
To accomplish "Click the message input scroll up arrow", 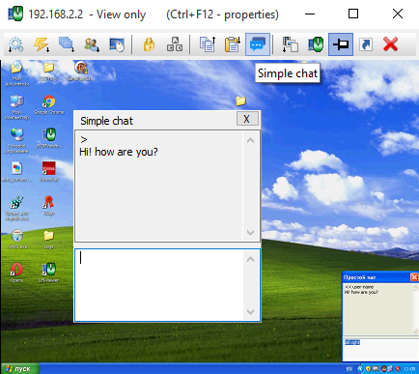I will pos(251,259).
